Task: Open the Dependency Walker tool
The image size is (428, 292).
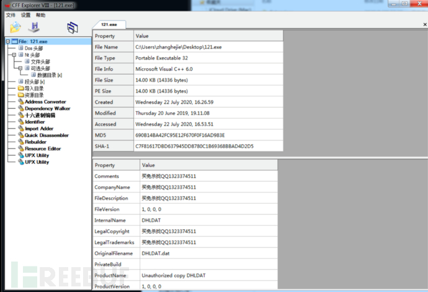Action: coord(48,109)
